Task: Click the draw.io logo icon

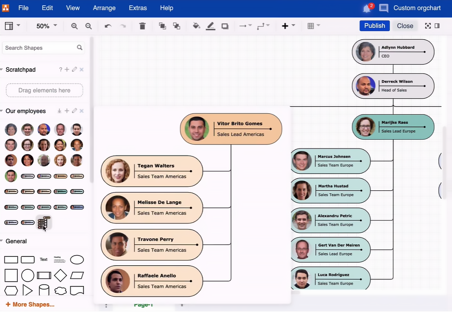Action: (x=5, y=8)
